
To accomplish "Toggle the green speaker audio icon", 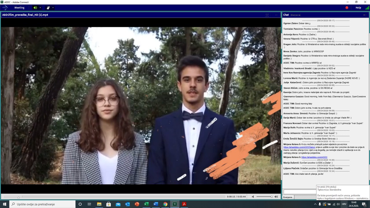I will coord(35,8).
